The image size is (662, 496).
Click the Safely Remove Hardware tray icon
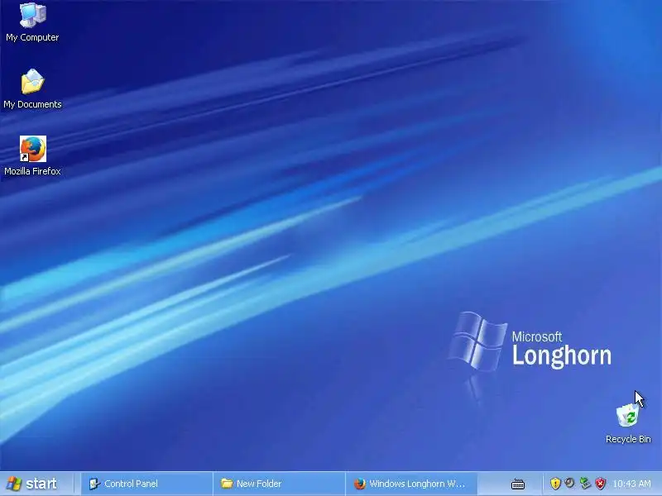(x=585, y=483)
